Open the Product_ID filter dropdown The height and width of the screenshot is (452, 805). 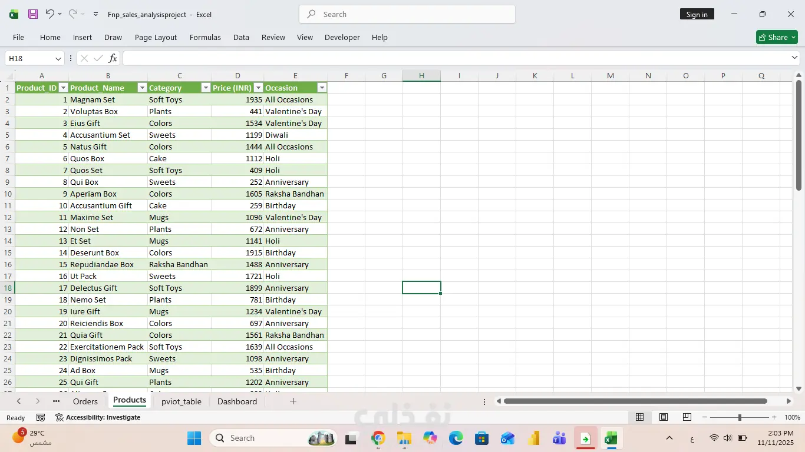(x=63, y=88)
